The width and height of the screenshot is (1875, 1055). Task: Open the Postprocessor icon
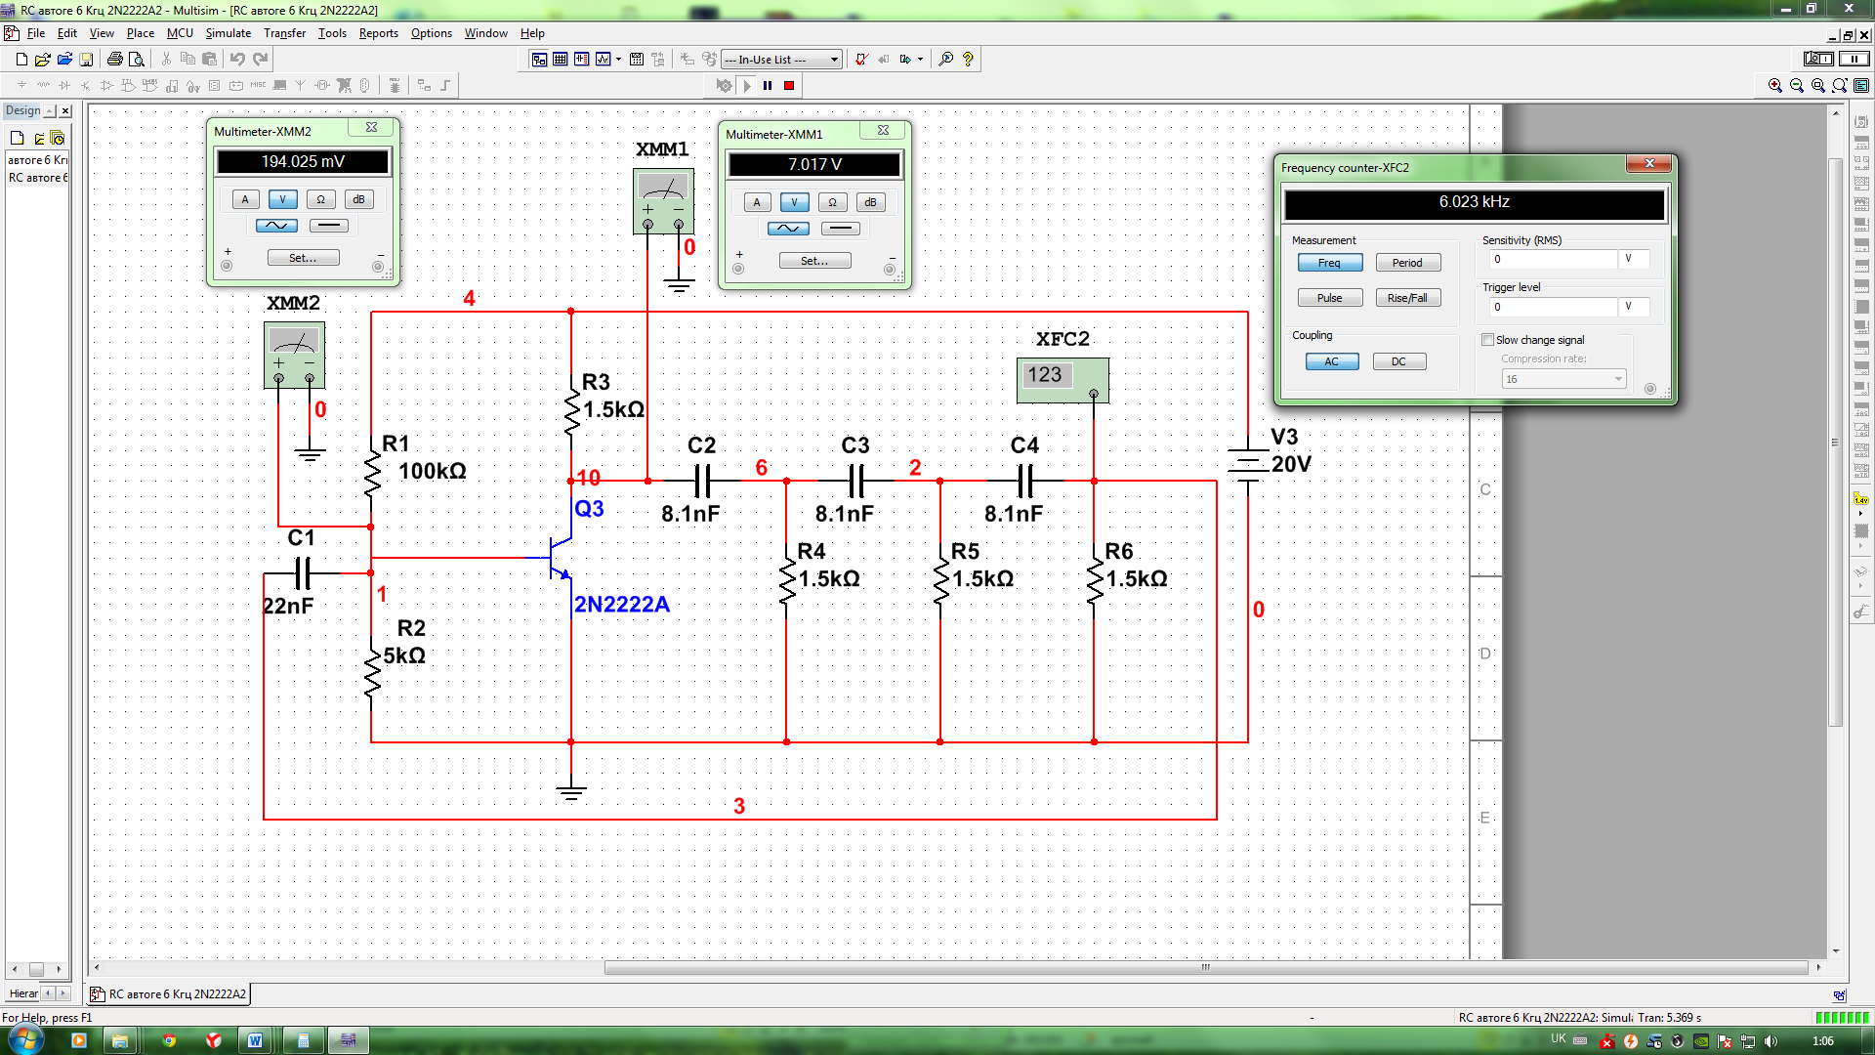[637, 60]
